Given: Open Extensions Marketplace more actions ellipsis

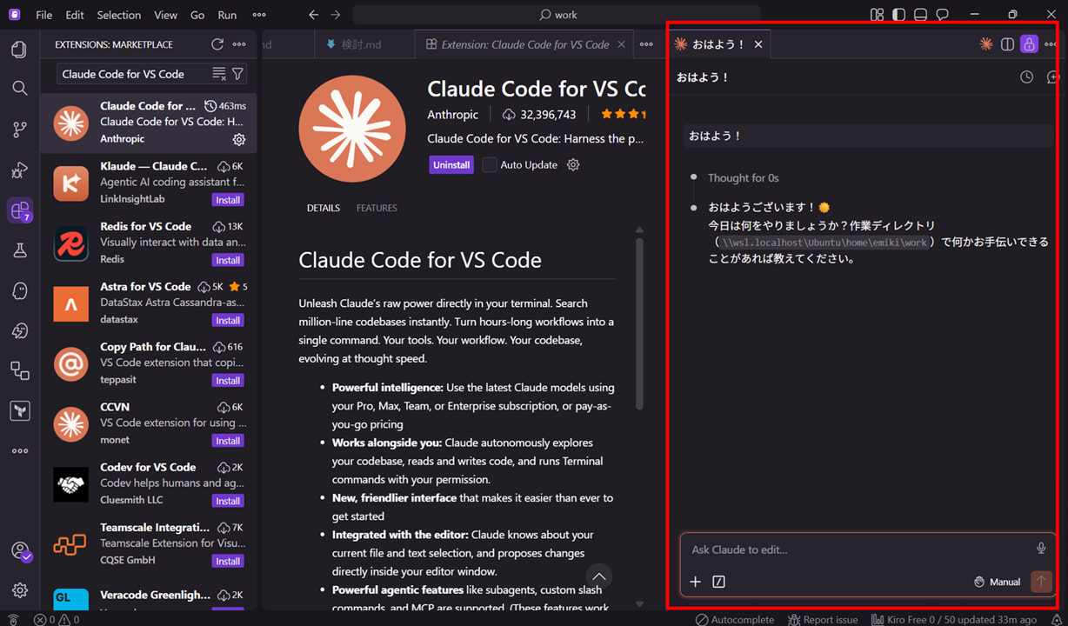Looking at the screenshot, I should click(239, 44).
